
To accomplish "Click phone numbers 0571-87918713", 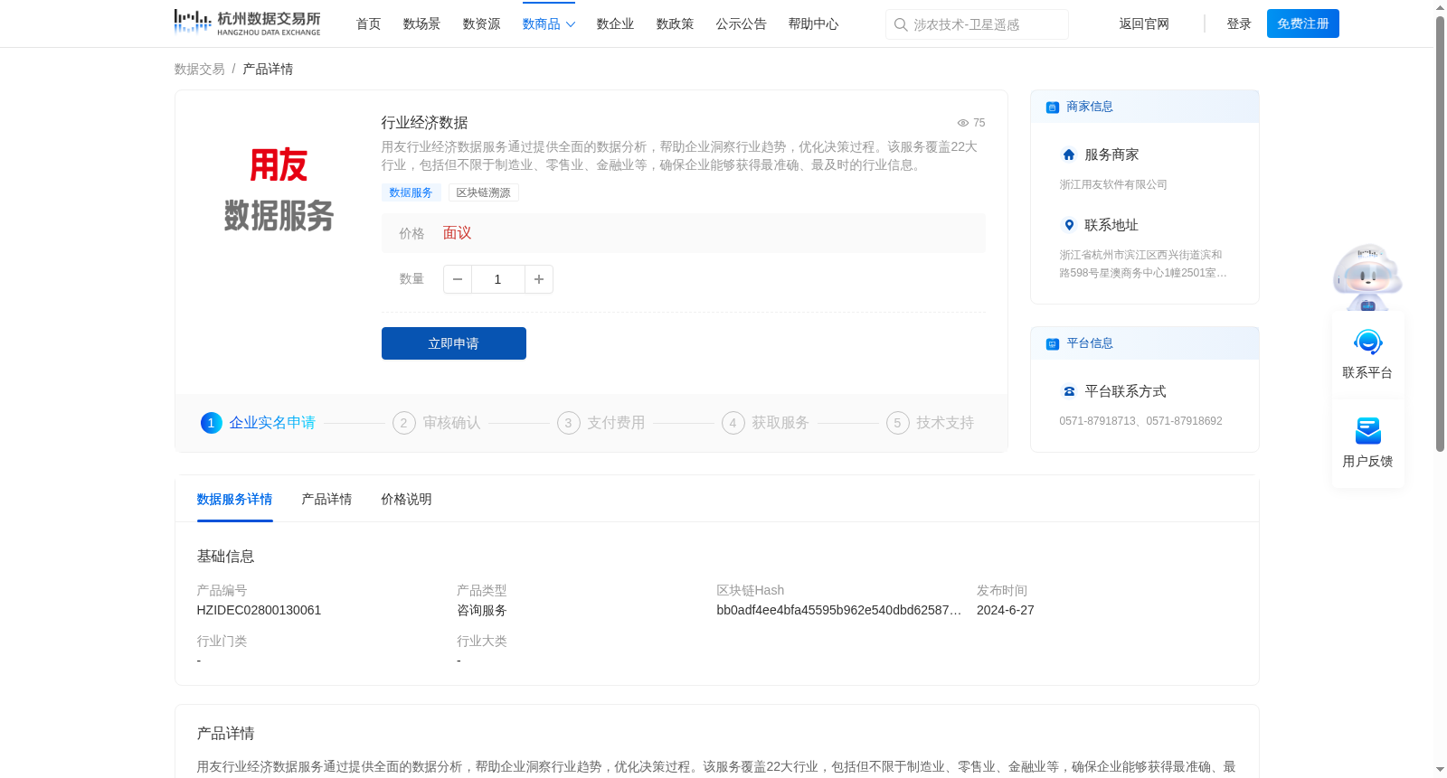I will 1140,421.
